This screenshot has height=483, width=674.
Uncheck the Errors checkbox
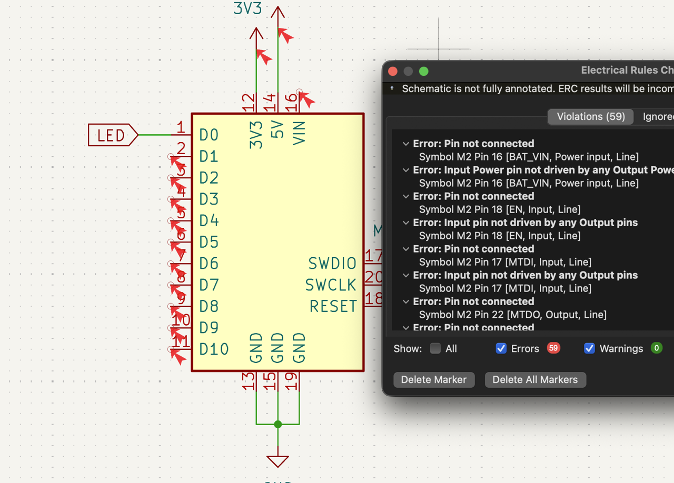(501, 348)
